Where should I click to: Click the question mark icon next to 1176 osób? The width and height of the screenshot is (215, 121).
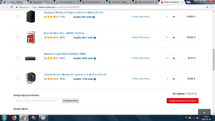click(95, 79)
